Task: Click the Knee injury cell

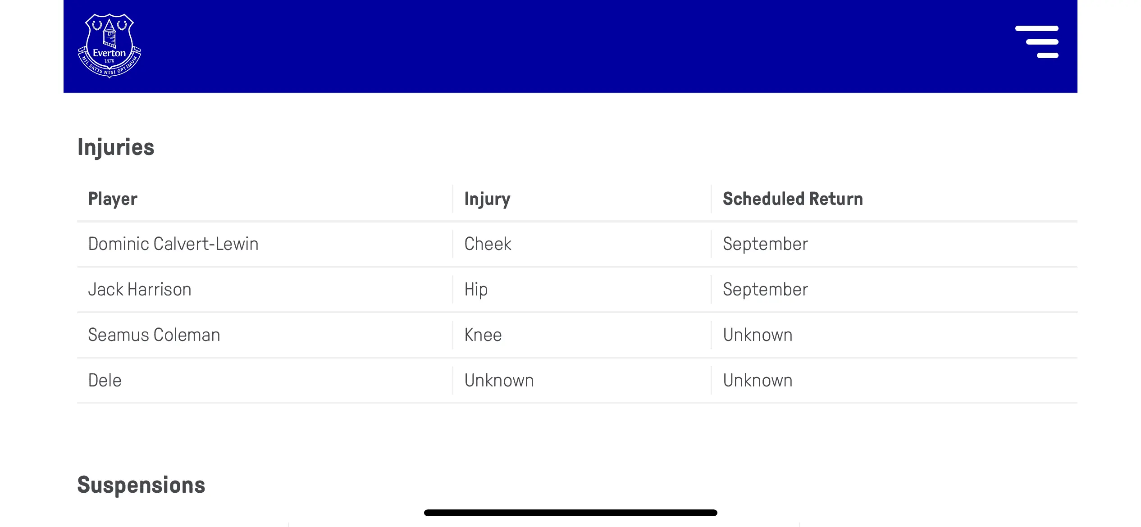Action: tap(483, 335)
